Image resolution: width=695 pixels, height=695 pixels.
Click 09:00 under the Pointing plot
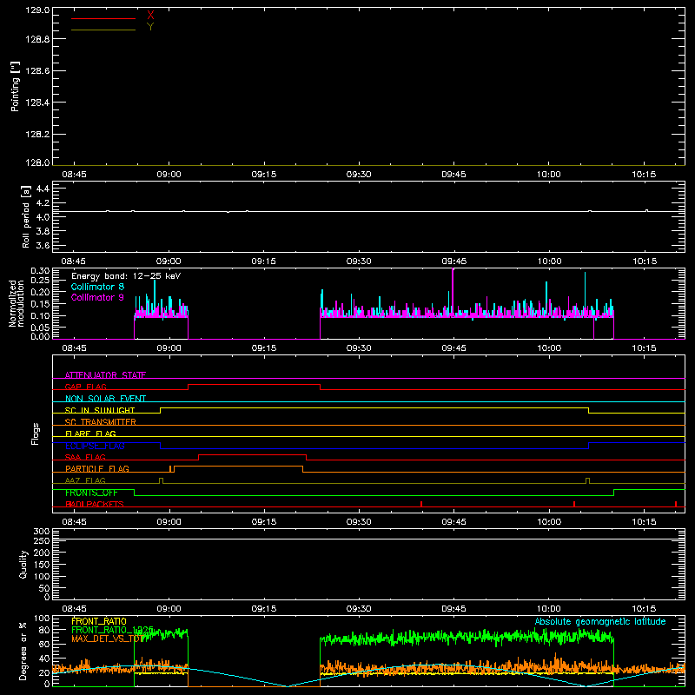pos(169,175)
